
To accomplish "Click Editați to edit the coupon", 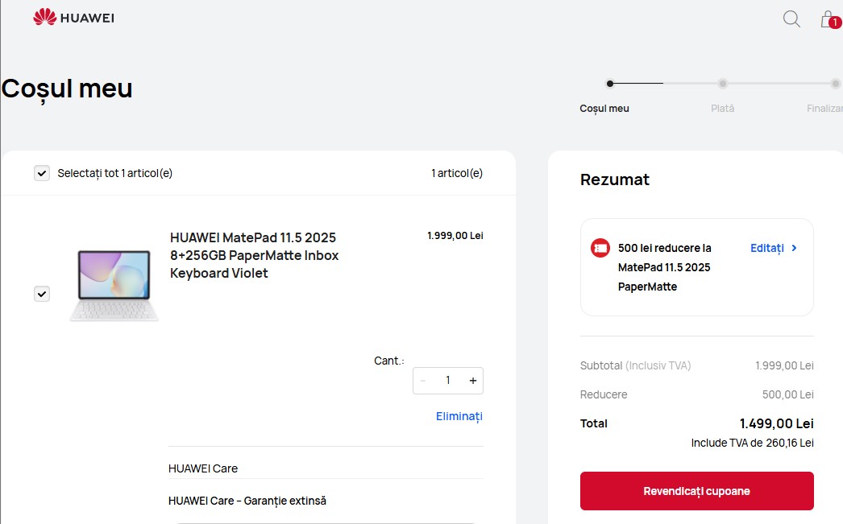I will click(767, 248).
